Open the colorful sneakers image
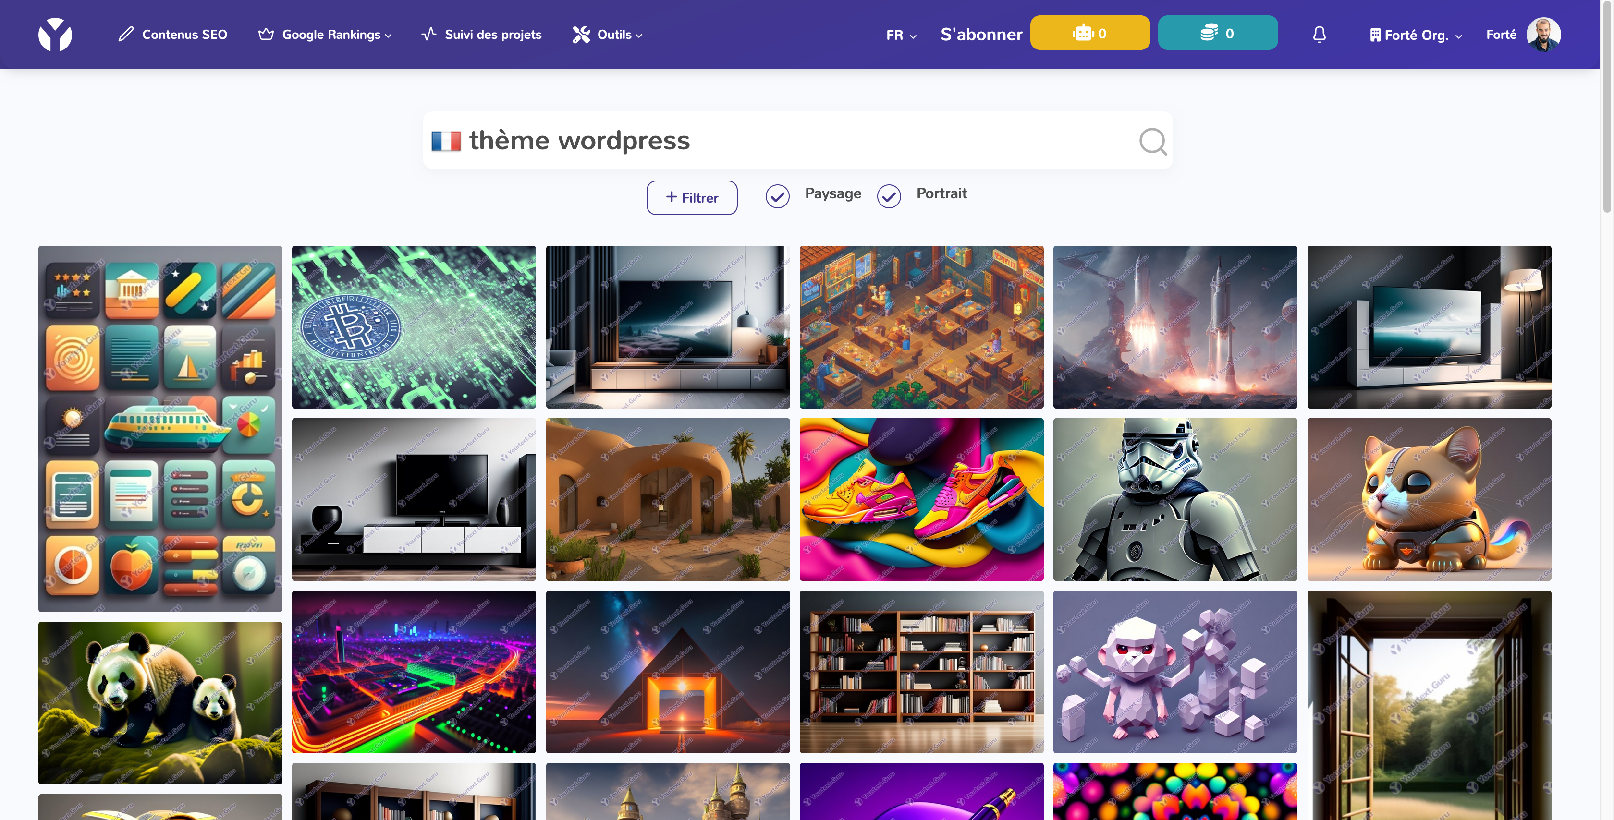This screenshot has width=1614, height=820. click(922, 499)
